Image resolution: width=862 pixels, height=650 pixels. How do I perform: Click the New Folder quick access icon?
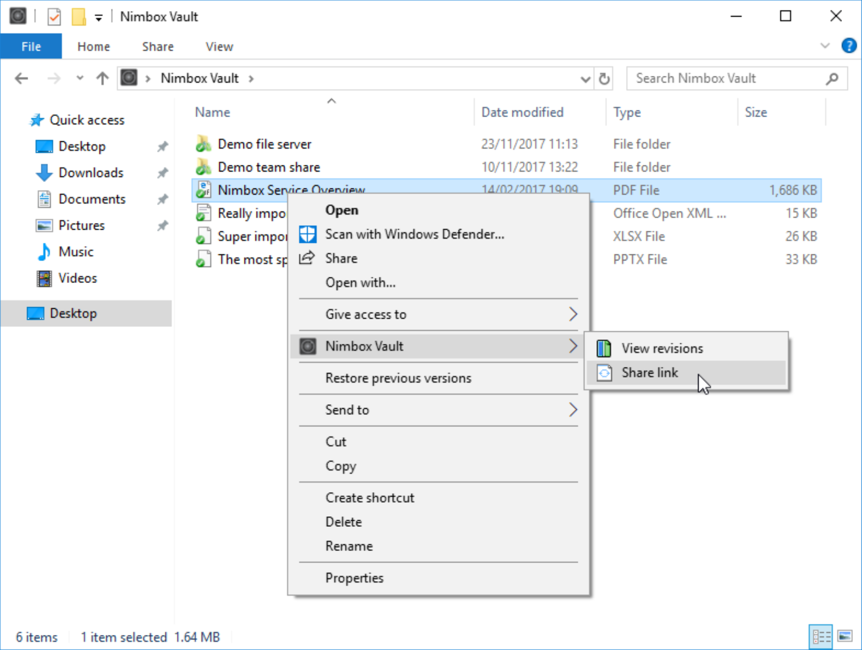point(78,17)
